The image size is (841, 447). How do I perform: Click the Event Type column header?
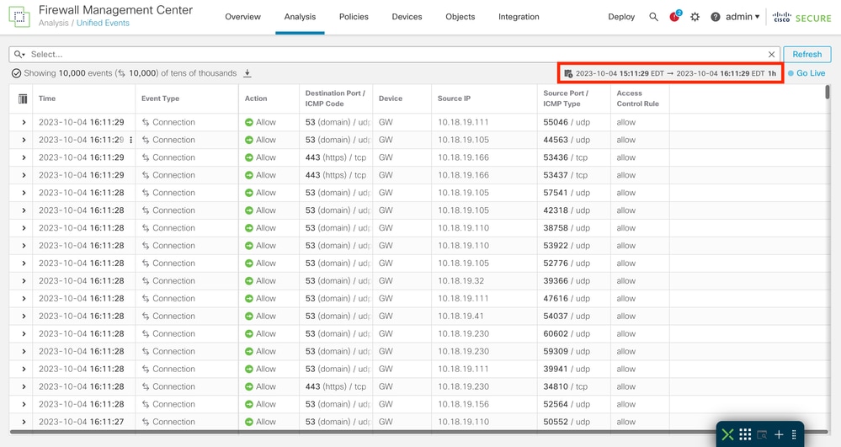160,98
